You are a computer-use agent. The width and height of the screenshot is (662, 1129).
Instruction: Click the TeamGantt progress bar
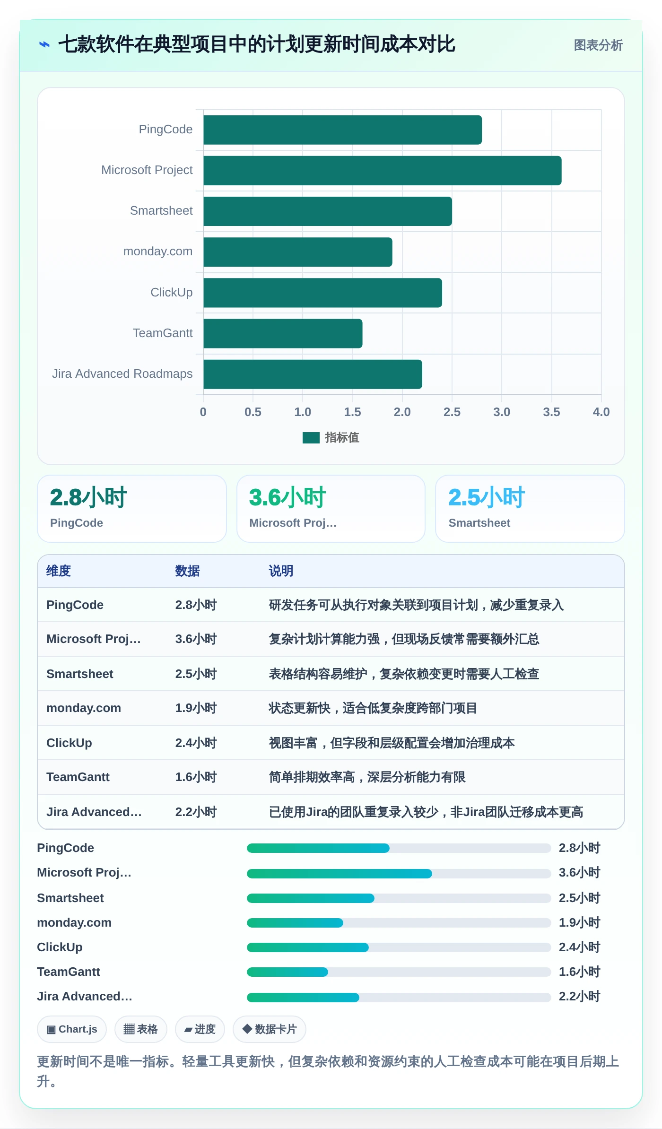pos(399,972)
